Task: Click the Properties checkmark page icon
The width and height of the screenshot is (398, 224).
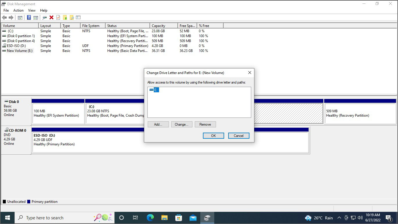Action: click(x=58, y=17)
